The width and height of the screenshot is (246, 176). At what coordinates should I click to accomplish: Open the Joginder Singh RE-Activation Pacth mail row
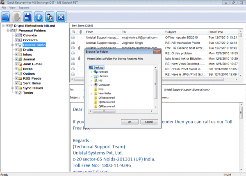pos(155,42)
